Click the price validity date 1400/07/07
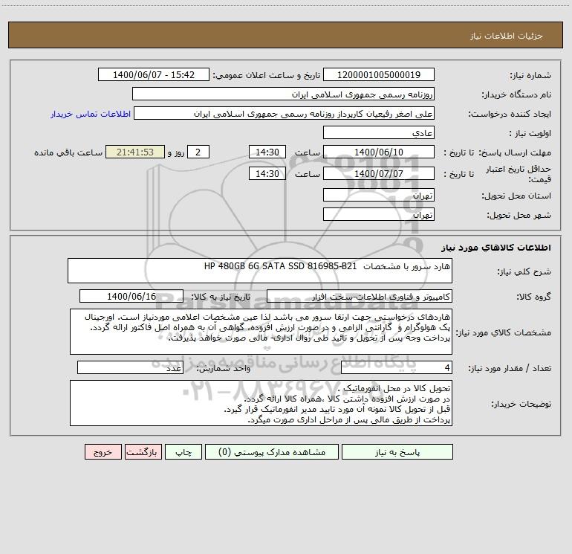572x554 pixels. coord(379,173)
